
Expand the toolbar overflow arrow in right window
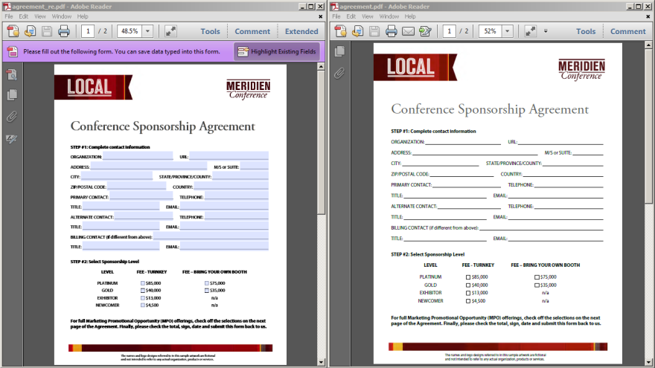(546, 31)
